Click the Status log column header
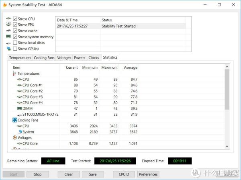The height and width of the screenshot is (180, 241). coord(143,20)
